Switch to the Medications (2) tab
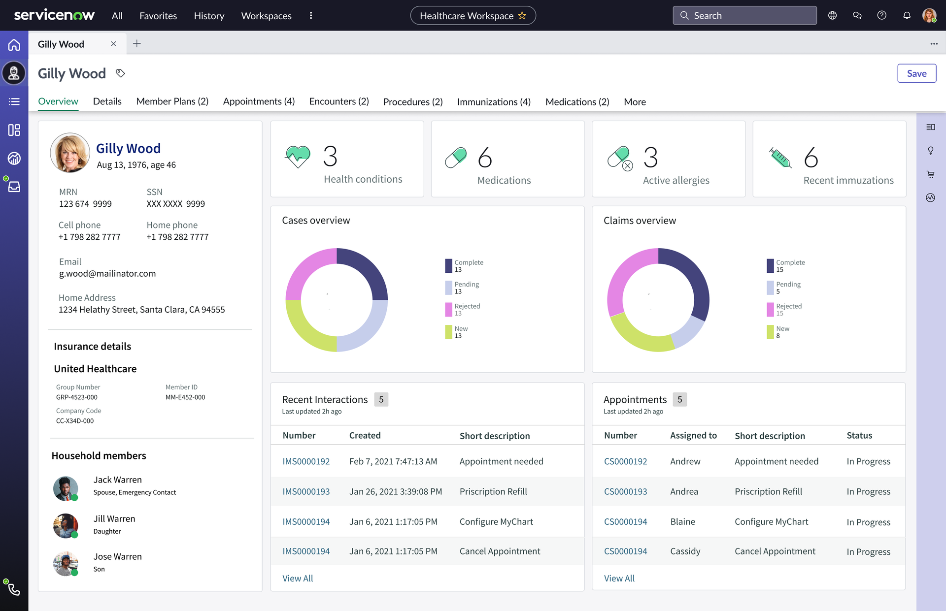Screen dimensions: 946x611 577,102
